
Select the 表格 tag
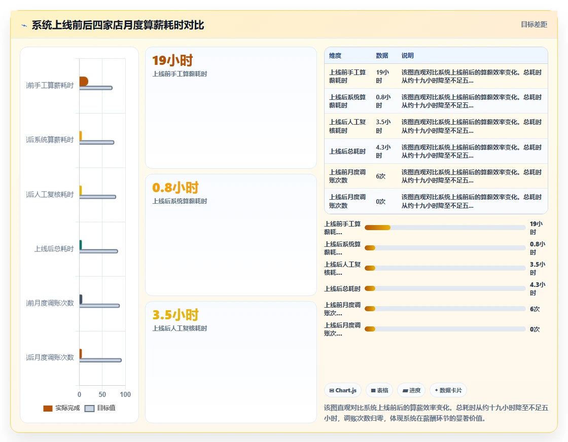click(379, 390)
